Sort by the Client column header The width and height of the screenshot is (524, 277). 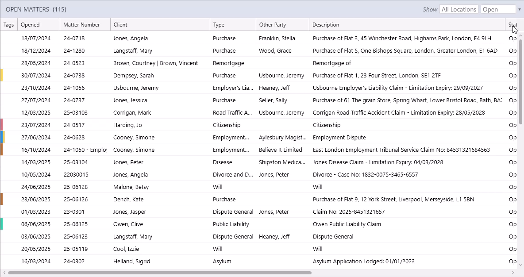pyautogui.click(x=160, y=25)
